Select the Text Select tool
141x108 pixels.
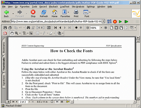click(24, 33)
